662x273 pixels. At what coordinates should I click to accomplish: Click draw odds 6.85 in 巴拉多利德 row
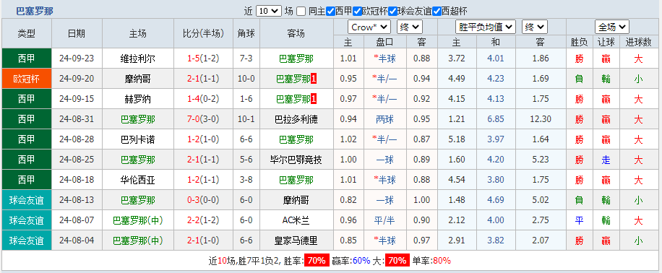496,119
